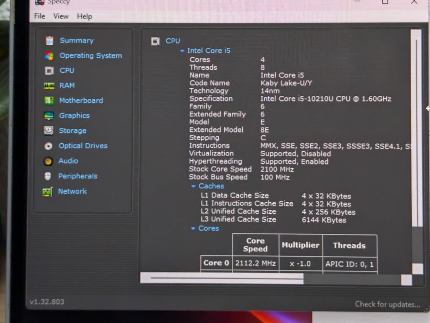
Task: Open the Network section
Action: pos(73,191)
